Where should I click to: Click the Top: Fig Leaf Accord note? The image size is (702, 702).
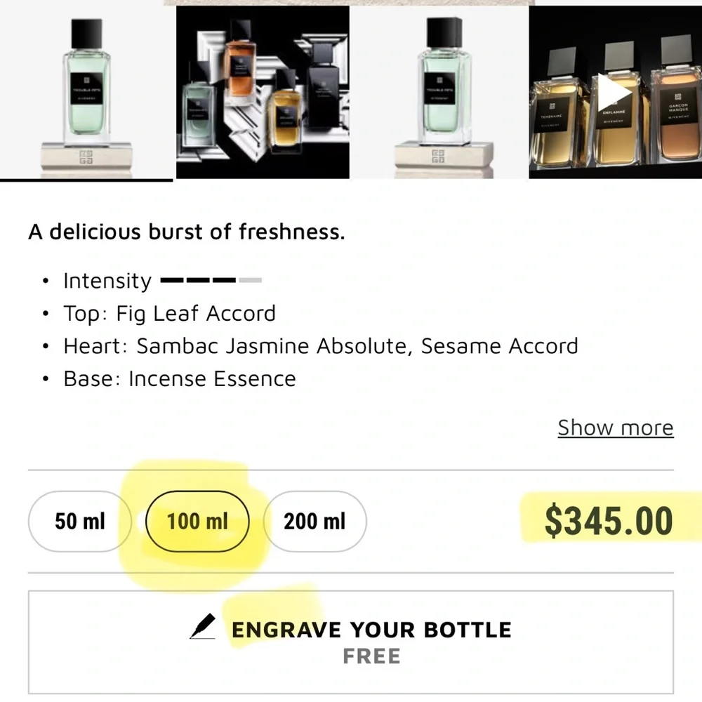click(169, 313)
